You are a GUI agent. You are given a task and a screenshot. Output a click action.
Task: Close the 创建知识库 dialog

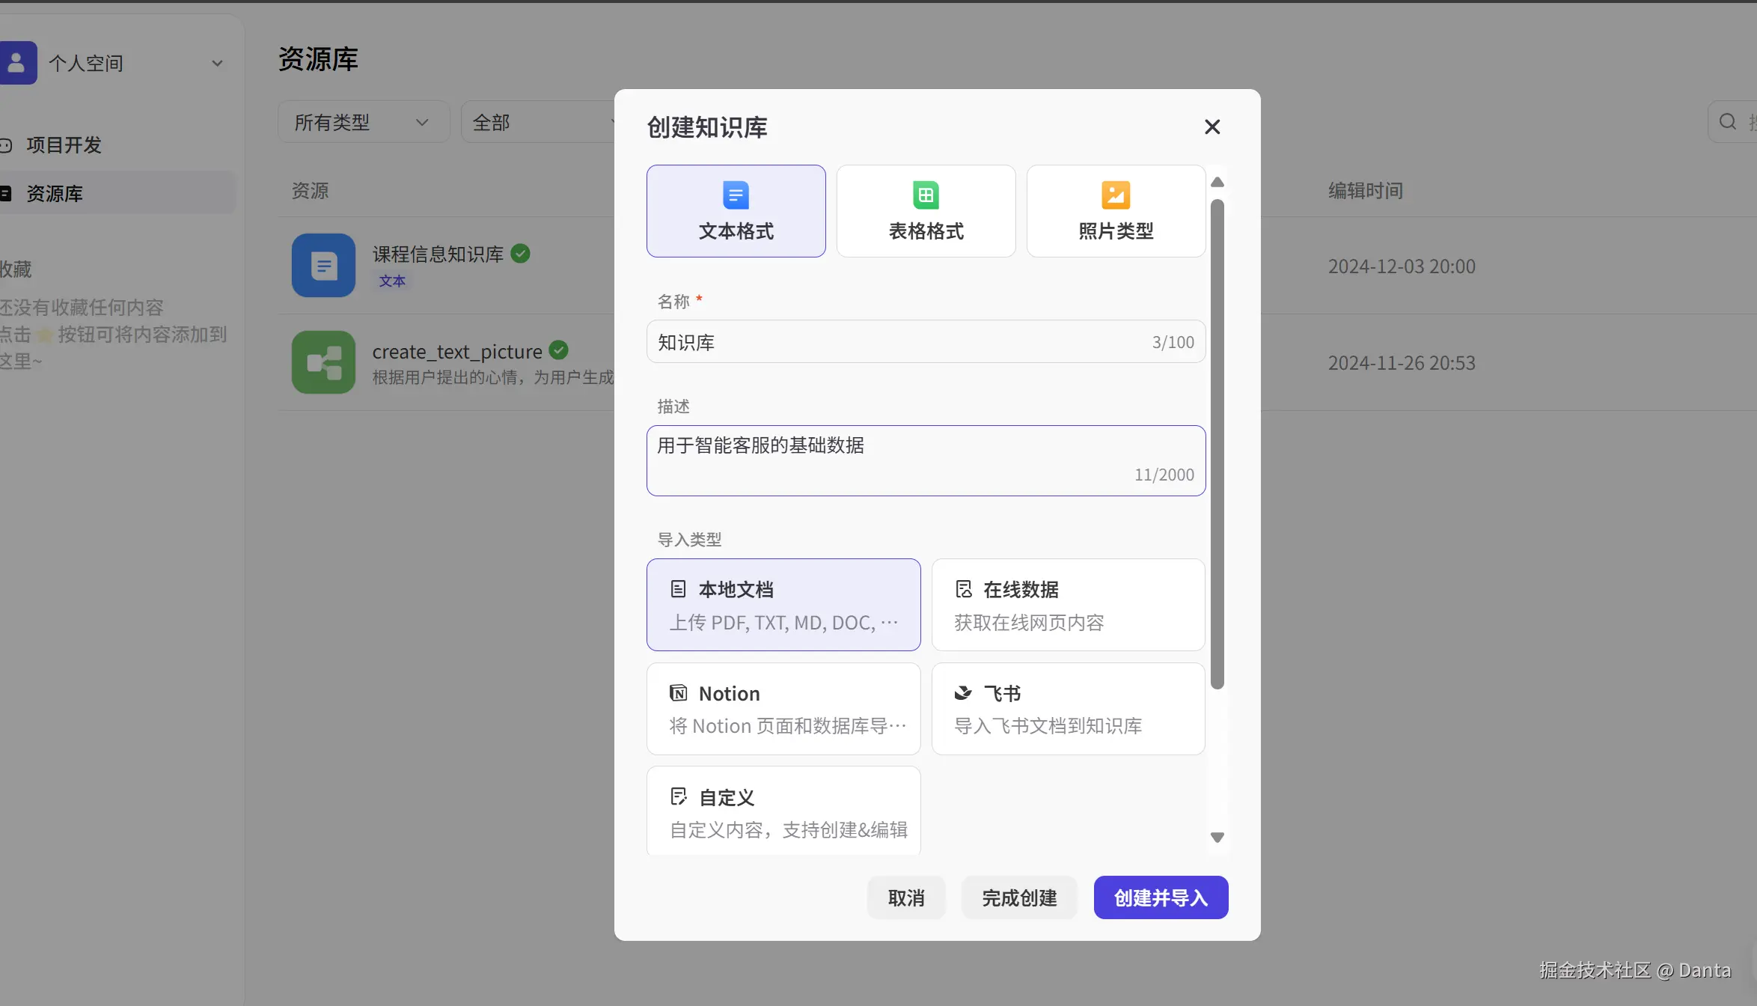coord(1212,127)
